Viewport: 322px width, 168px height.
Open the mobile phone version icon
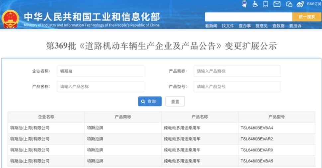(x=266, y=4)
